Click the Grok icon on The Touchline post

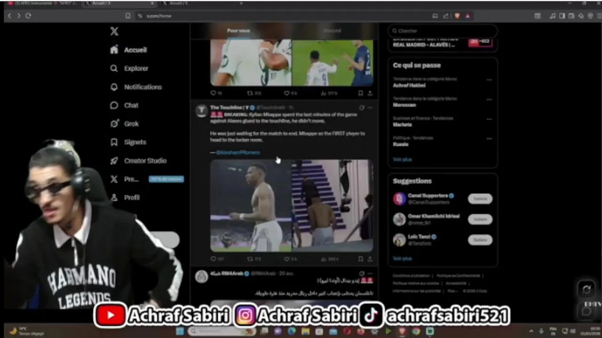click(361, 108)
